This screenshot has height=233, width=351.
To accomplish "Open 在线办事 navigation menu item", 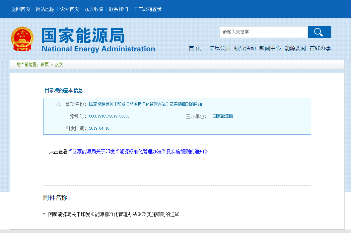I will tap(320, 48).
